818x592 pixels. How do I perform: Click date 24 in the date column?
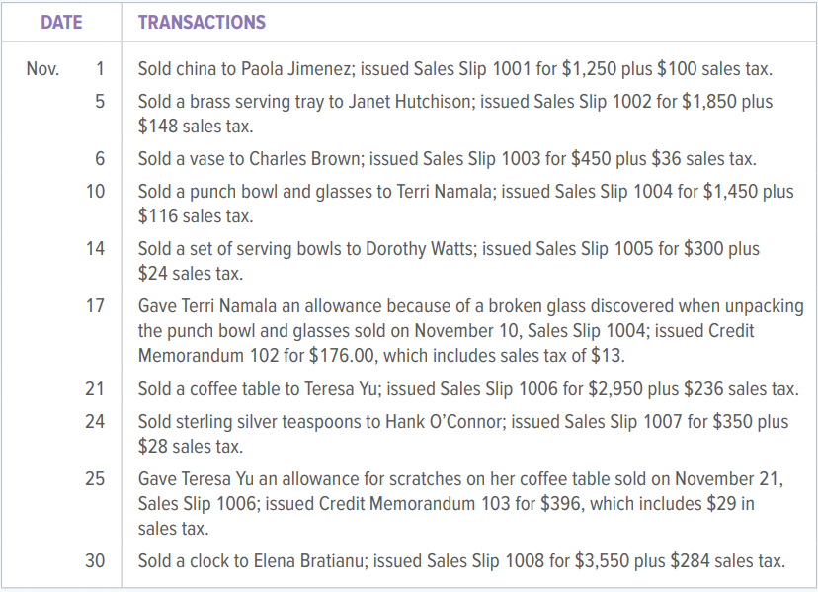coord(95,421)
